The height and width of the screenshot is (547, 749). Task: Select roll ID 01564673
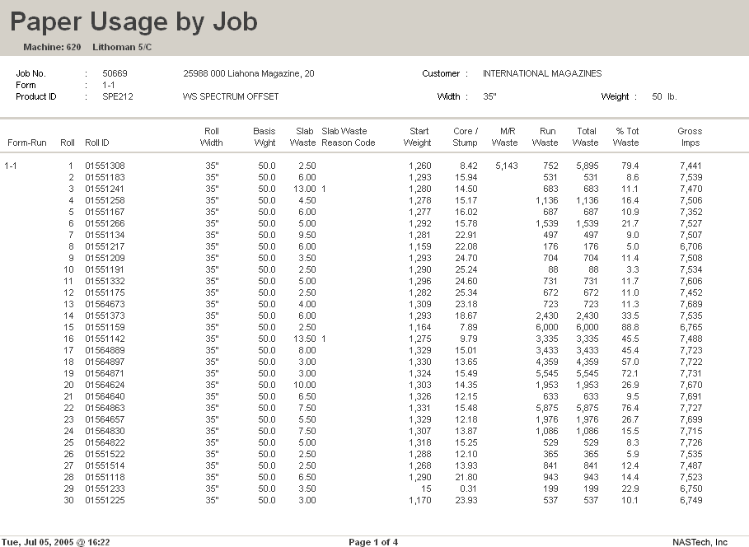(105, 304)
